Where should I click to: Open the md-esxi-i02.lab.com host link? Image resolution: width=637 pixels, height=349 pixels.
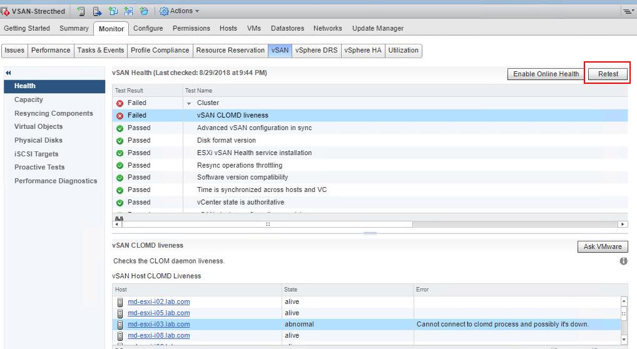pyautogui.click(x=159, y=302)
